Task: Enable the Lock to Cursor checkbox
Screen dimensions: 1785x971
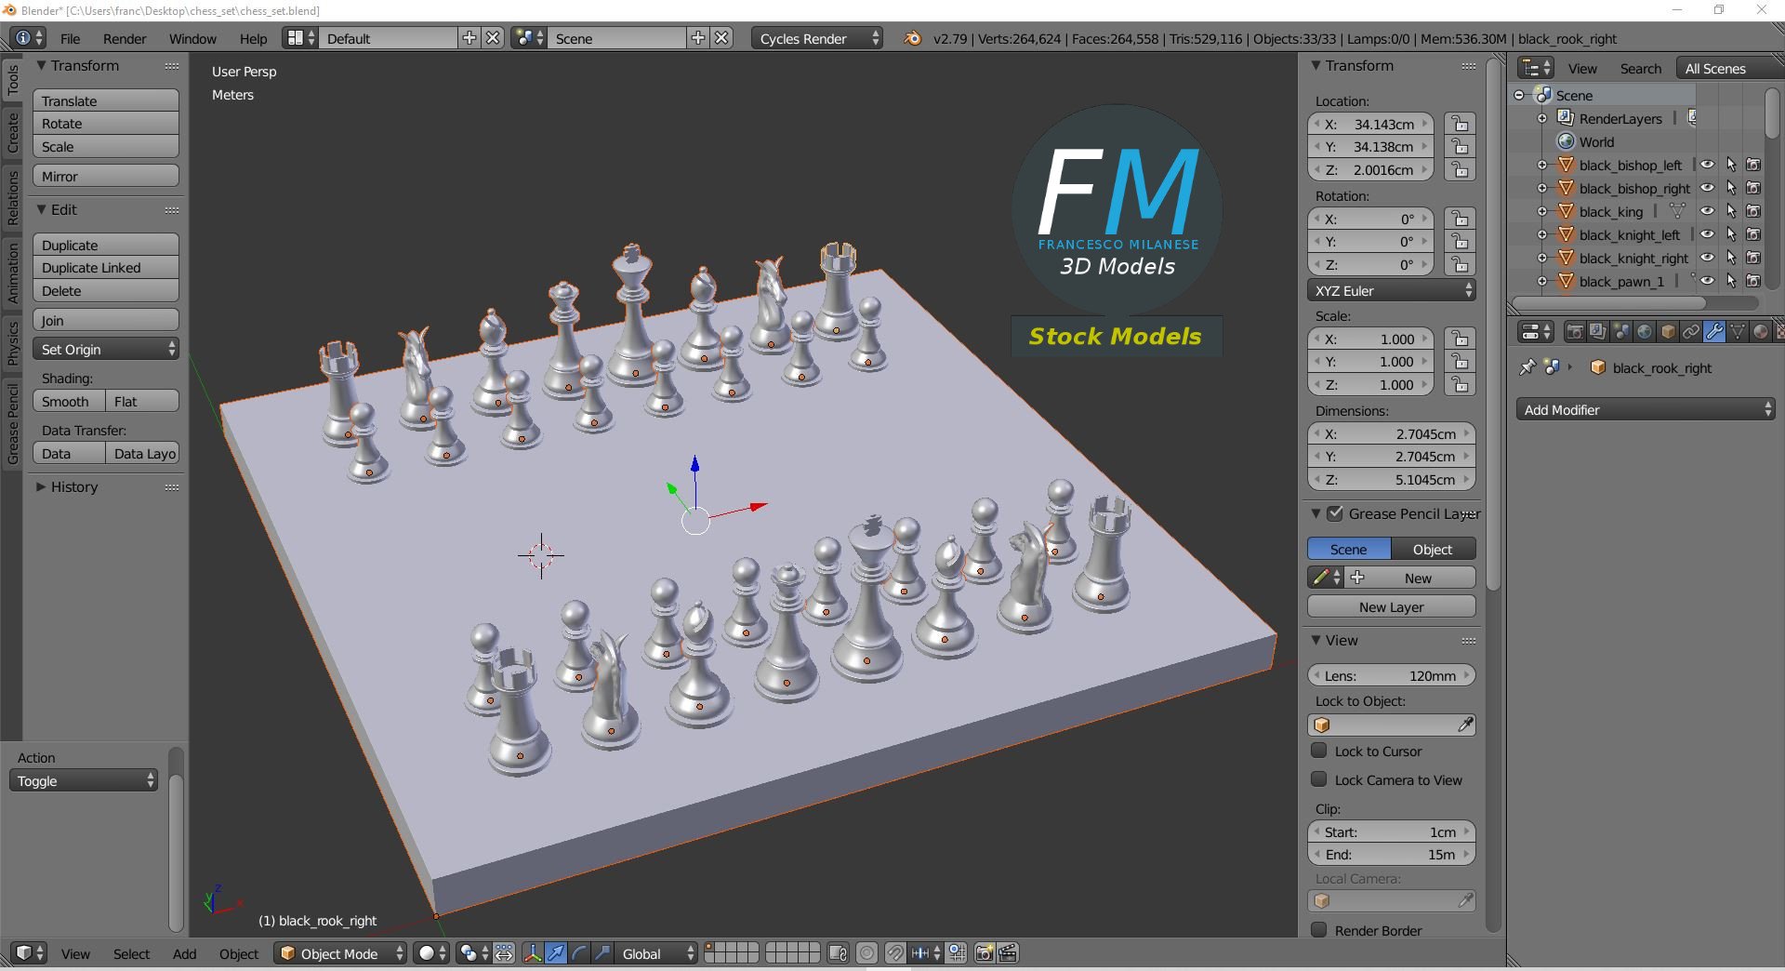Action: pyautogui.click(x=1320, y=752)
